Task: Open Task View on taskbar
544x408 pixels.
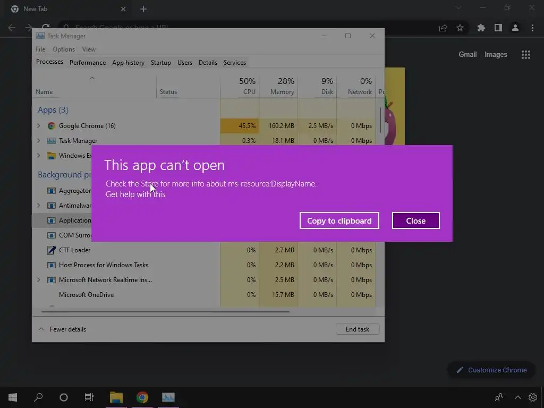Action: coord(89,397)
